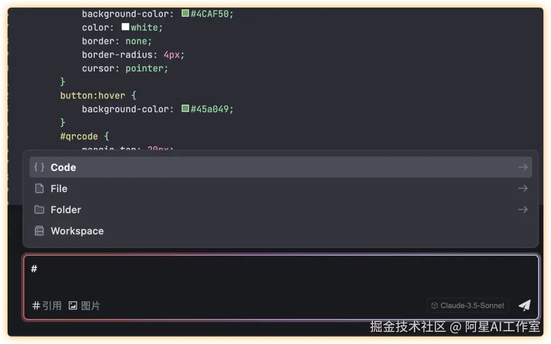
Task: Click the white color swatch
Action: click(125, 27)
